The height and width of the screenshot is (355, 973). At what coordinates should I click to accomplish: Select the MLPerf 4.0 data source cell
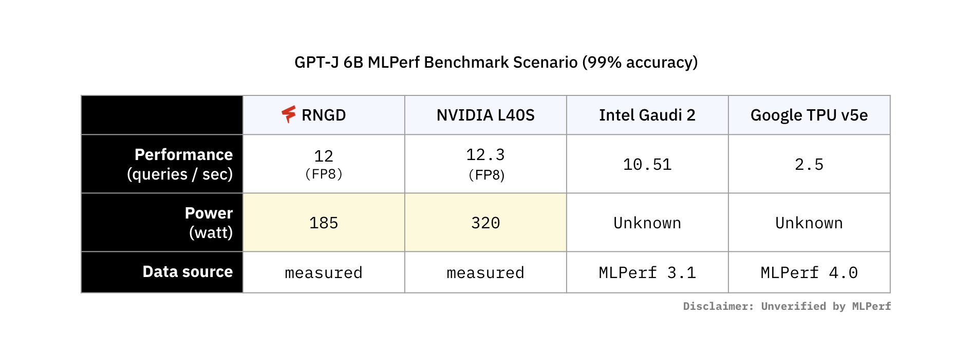coord(809,272)
